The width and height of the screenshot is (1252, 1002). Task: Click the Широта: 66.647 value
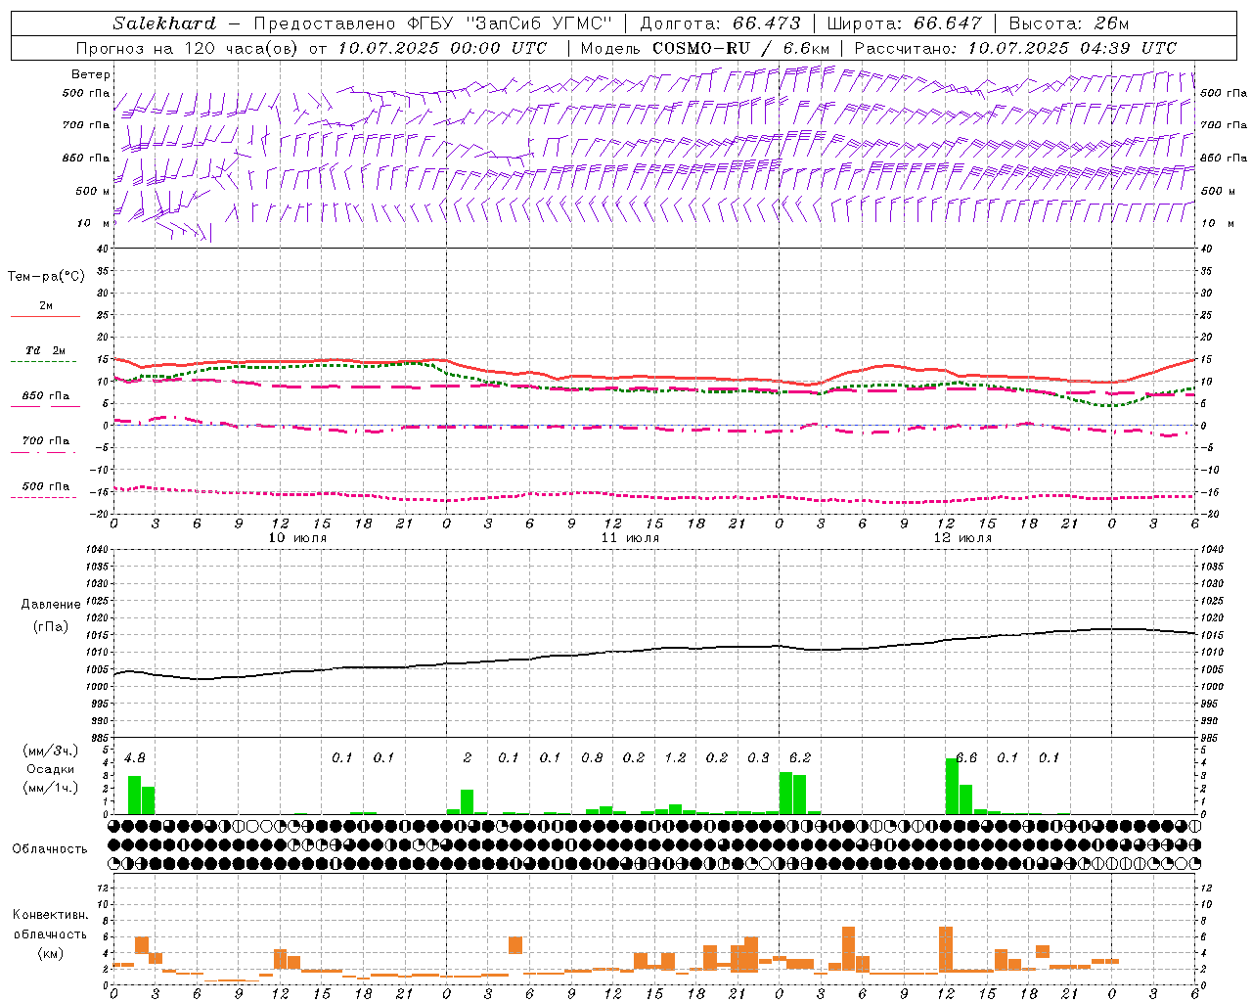click(x=905, y=23)
